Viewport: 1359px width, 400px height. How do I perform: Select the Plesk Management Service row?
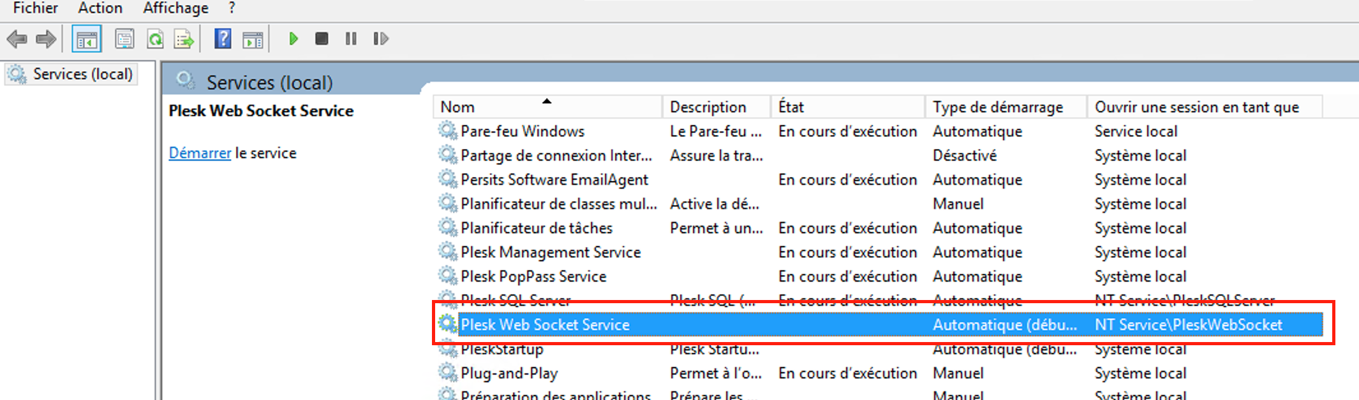tap(551, 253)
